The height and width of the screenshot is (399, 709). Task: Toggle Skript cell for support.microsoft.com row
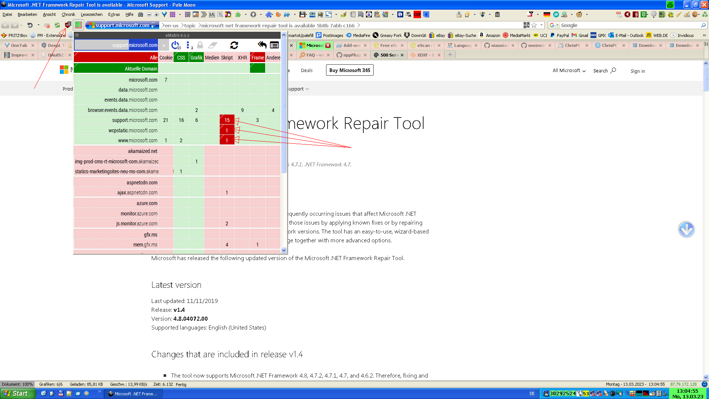[x=227, y=120]
